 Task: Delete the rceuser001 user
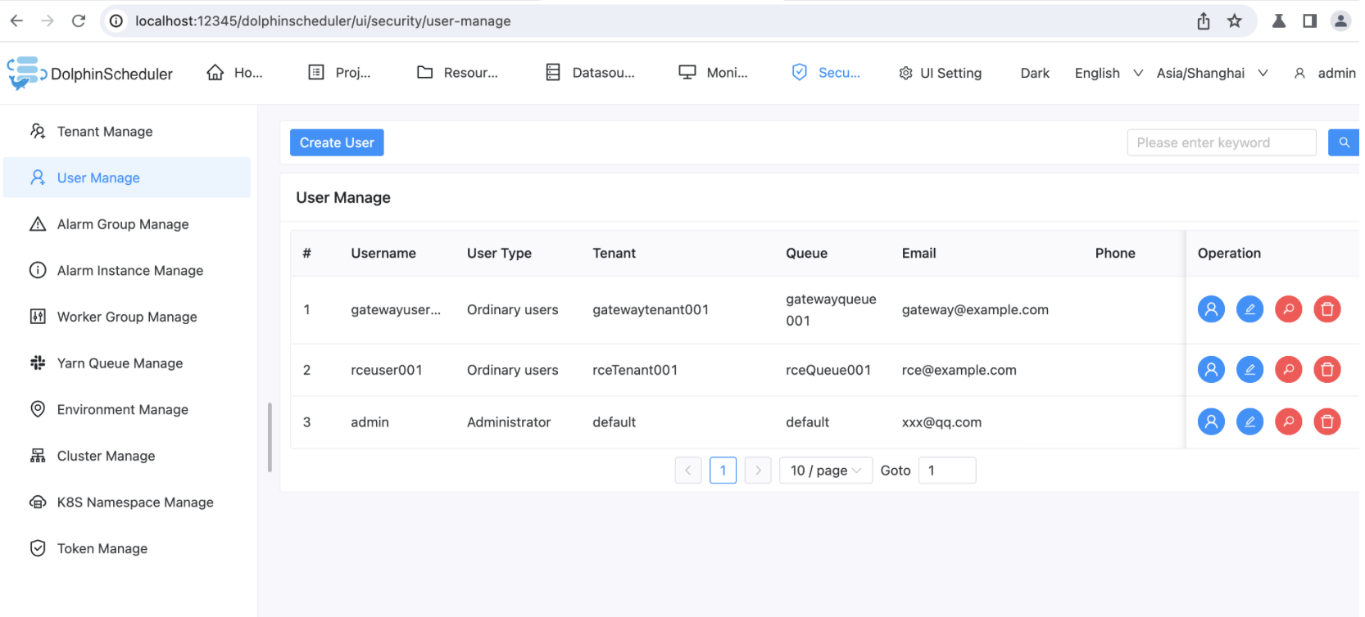pos(1326,370)
